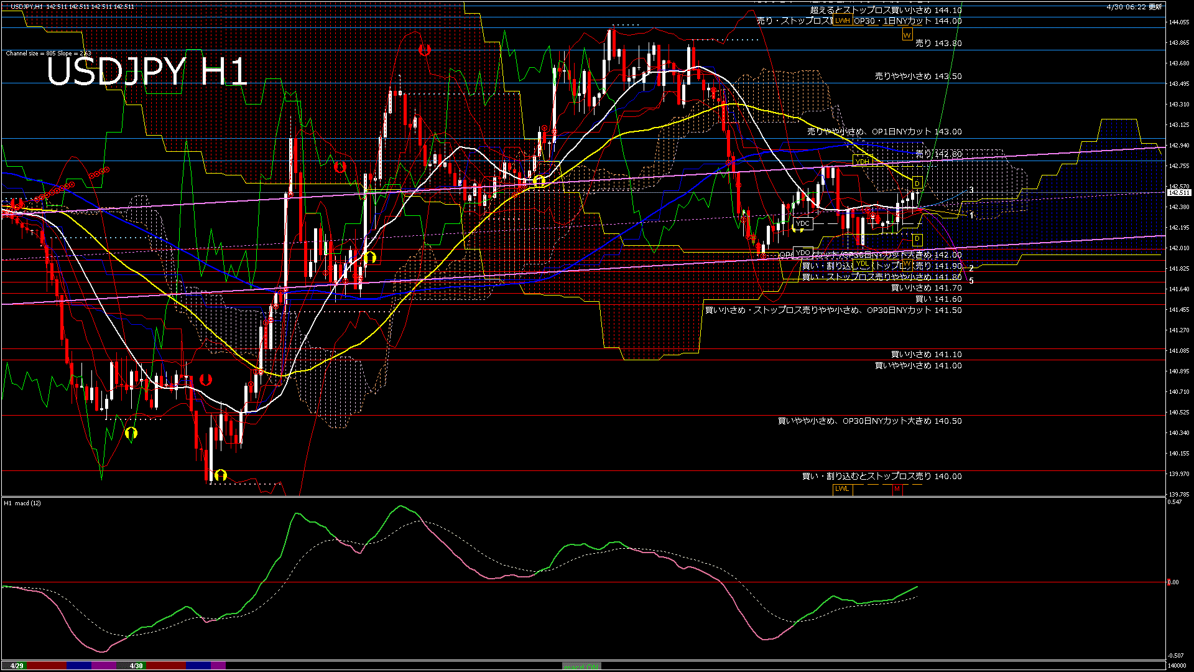Click the YDH yesterday-high label box
Viewport: 1194px width, 672px height.
pyautogui.click(x=862, y=162)
